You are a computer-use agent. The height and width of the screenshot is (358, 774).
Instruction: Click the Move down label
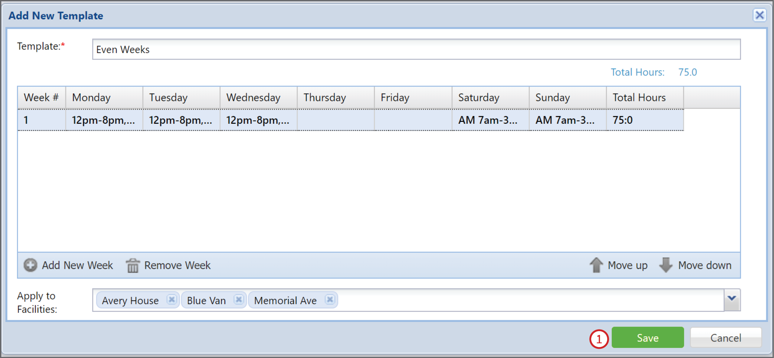pos(705,265)
